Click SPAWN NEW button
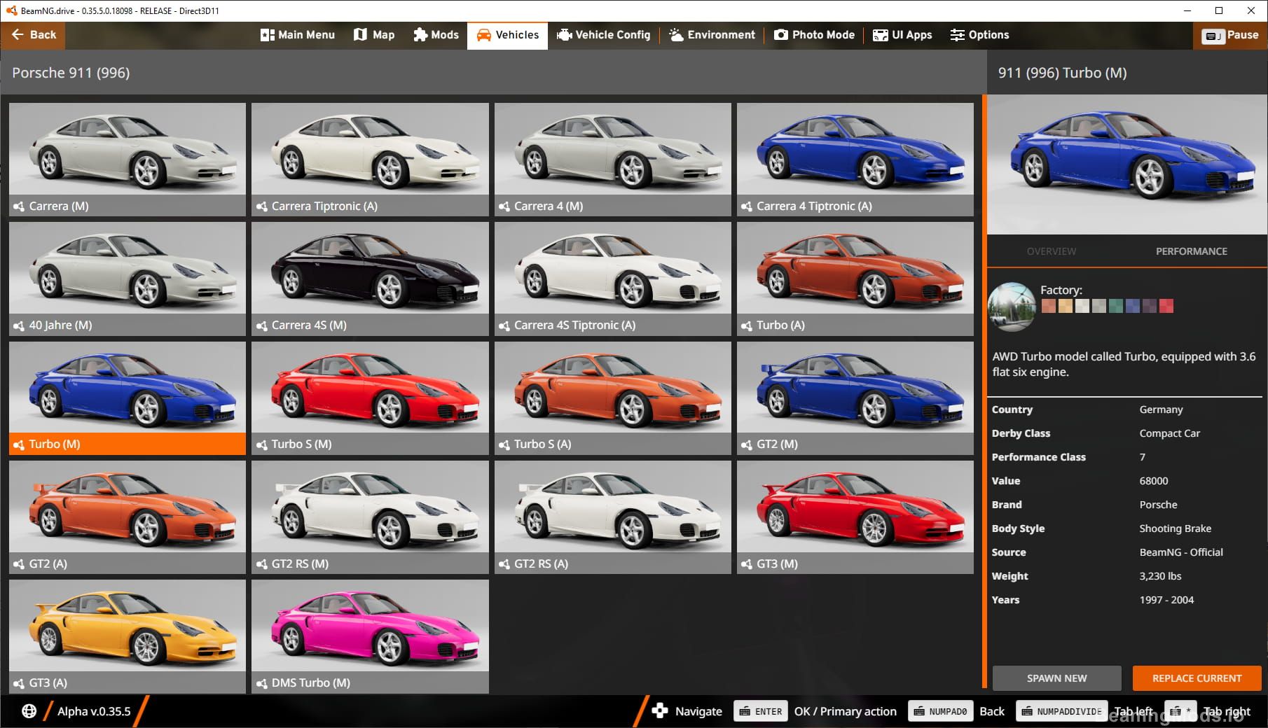 click(1056, 678)
